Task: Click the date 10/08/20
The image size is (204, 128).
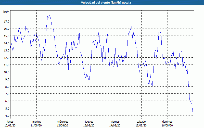Action: pyautogui.click(x=10, y=125)
